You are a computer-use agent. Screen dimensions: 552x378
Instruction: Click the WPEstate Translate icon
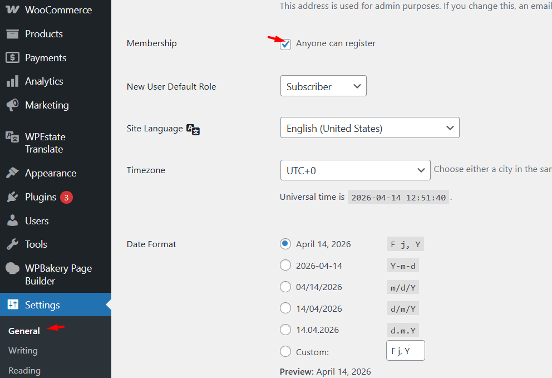(12, 137)
